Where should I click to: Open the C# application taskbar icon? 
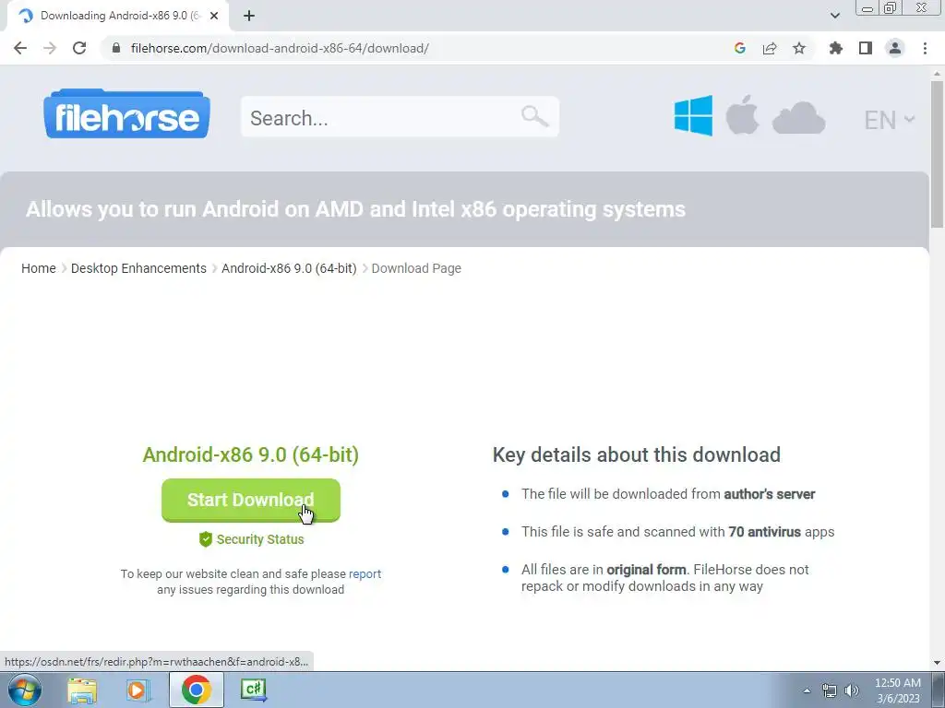pos(253,690)
